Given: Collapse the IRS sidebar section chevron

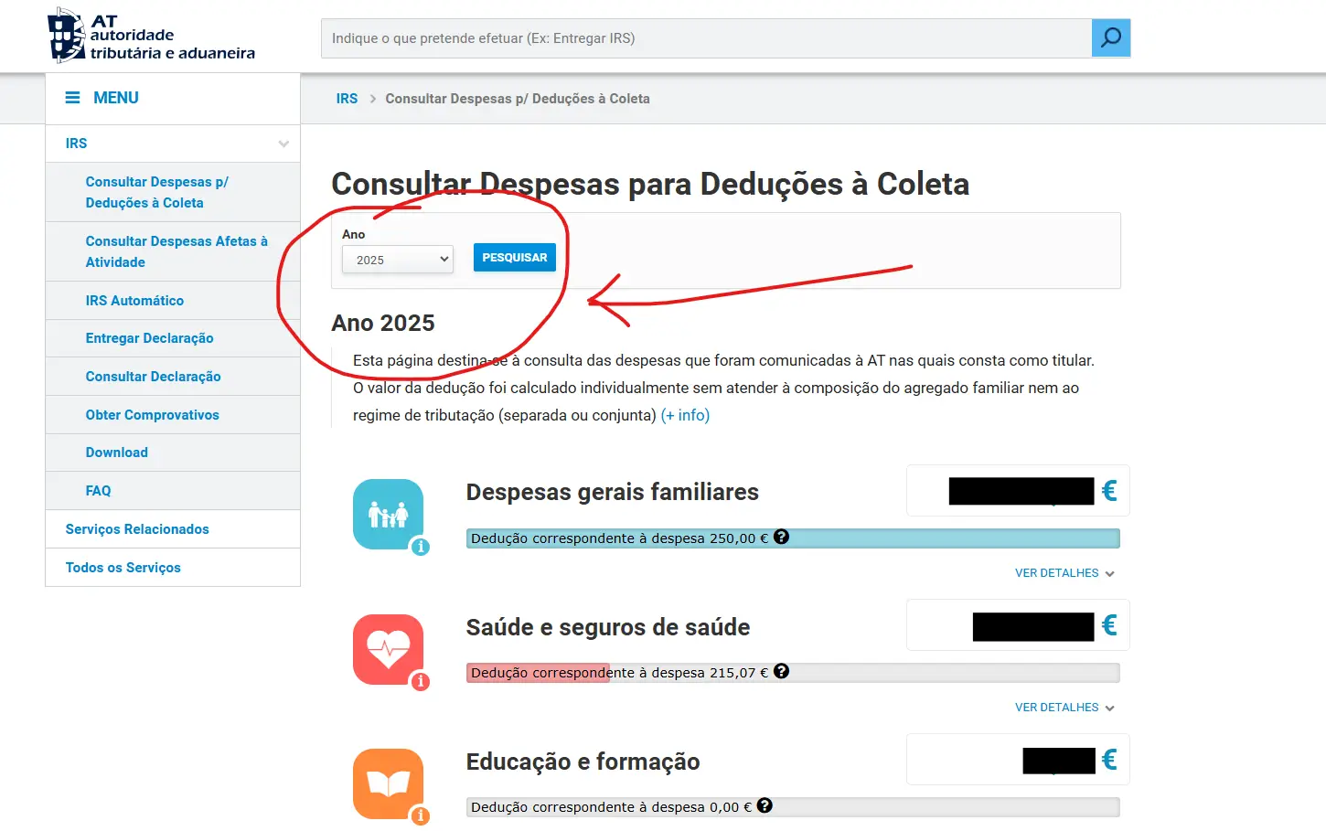Looking at the screenshot, I should (282, 144).
